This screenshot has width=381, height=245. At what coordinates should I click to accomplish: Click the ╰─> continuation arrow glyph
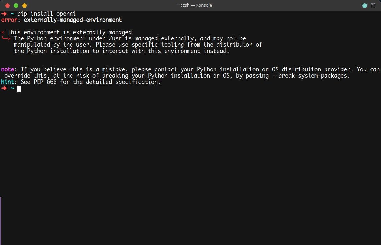pos(6,38)
